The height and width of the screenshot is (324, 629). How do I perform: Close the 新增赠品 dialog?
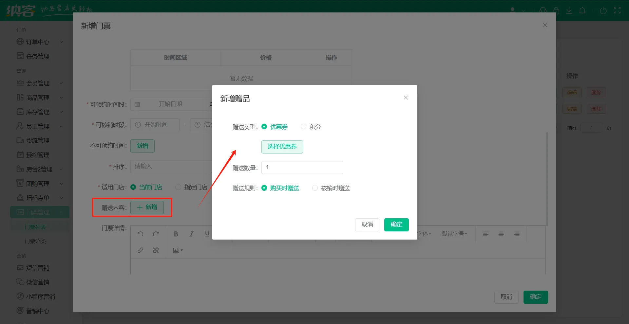(x=406, y=98)
